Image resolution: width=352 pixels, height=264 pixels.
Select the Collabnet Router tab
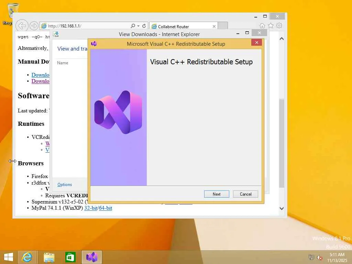(184, 26)
